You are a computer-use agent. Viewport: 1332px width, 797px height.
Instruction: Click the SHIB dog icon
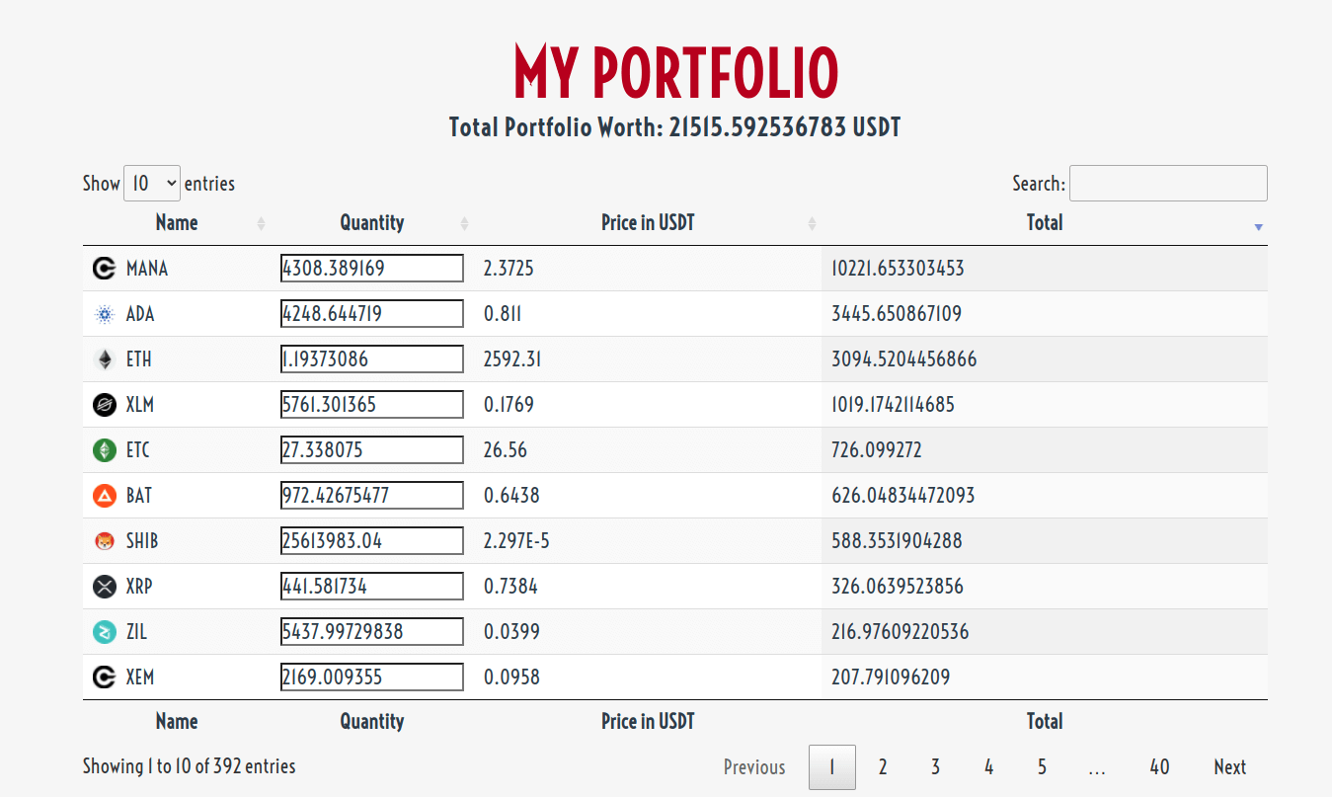[x=104, y=541]
